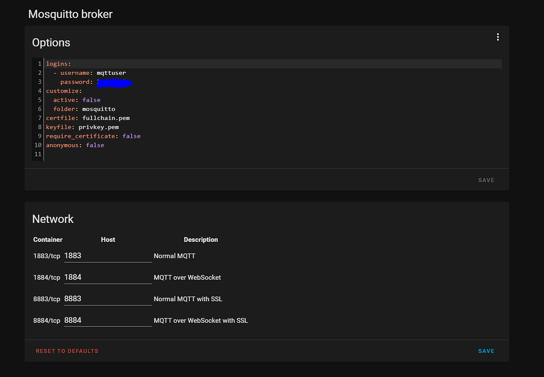
Task: Open the Options overflow menu
Action: [498, 37]
